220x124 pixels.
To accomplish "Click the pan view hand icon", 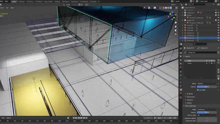I will 176,27.
